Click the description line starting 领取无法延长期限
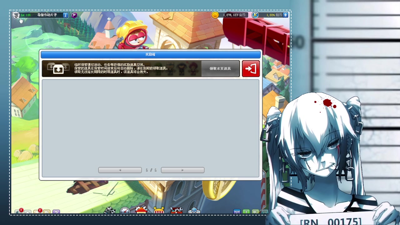The image size is (400, 225). click(111, 72)
